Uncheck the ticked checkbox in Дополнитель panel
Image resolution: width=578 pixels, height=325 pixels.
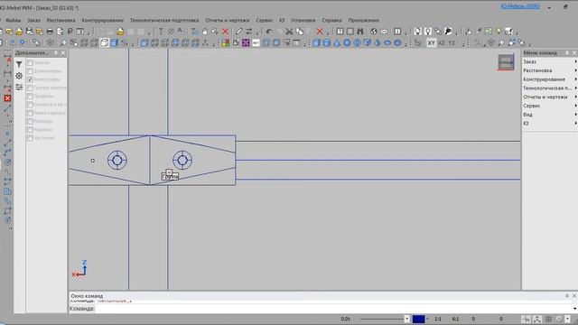tap(30, 79)
